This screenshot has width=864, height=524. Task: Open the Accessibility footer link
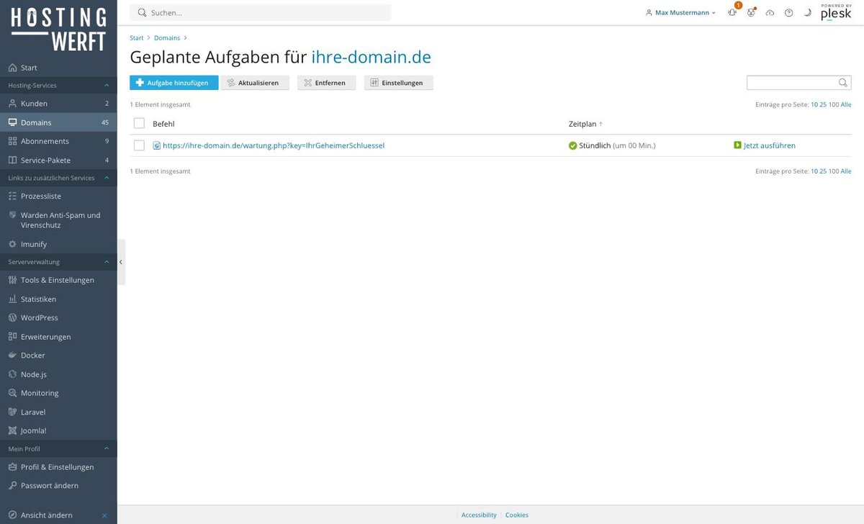click(479, 515)
